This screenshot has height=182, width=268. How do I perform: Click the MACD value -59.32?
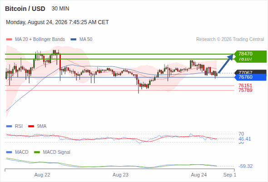pyautogui.click(x=245, y=166)
